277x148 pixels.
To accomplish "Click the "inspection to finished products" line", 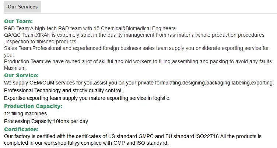I will click(42, 41).
